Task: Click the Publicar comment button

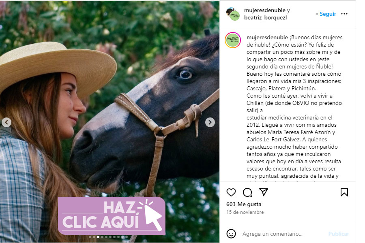Action: [x=339, y=234]
